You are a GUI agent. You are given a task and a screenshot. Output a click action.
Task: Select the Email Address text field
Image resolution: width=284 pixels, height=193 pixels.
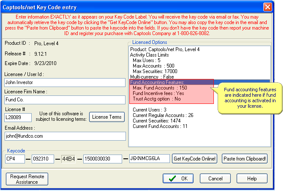click(65, 136)
